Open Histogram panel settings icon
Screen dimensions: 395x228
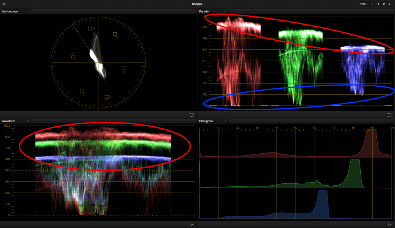390,224
